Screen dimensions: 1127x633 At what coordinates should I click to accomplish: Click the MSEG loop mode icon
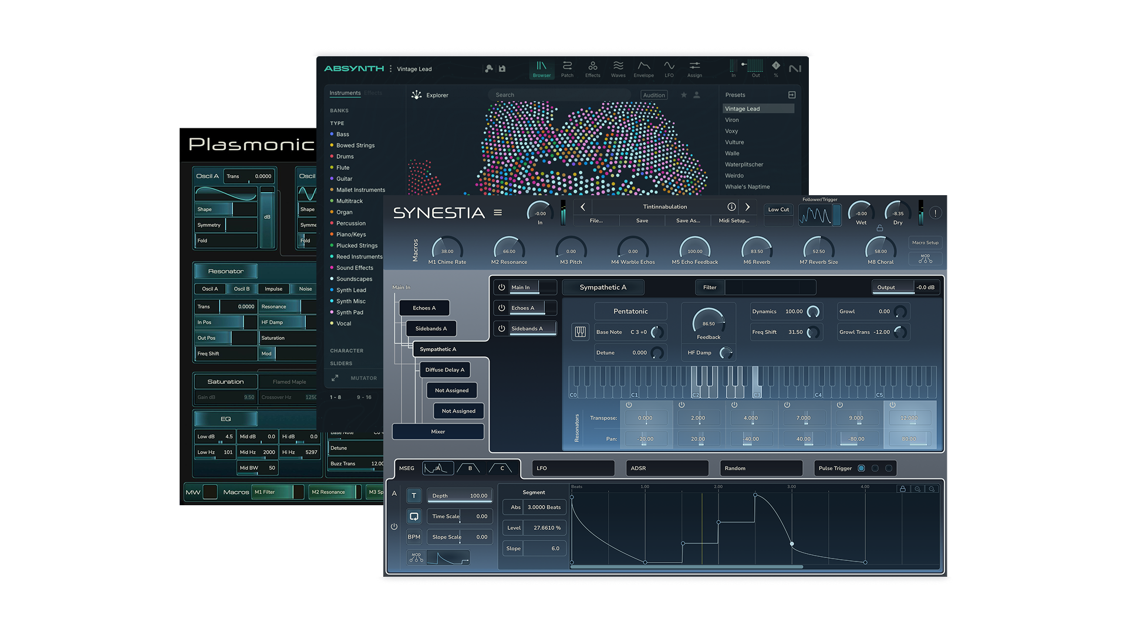414,516
